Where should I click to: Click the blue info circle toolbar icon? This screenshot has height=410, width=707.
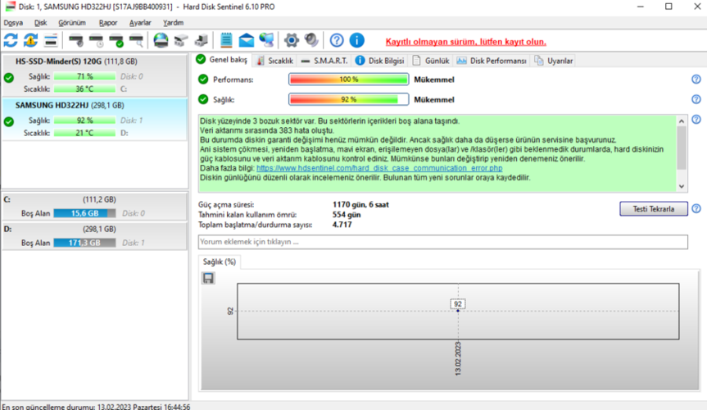tap(356, 41)
